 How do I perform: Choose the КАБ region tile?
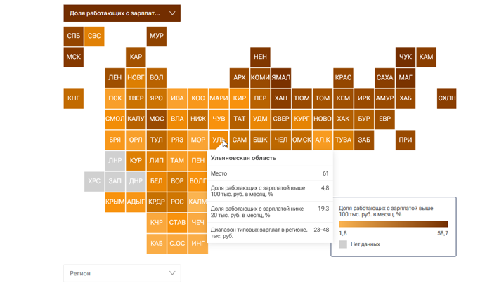click(157, 244)
